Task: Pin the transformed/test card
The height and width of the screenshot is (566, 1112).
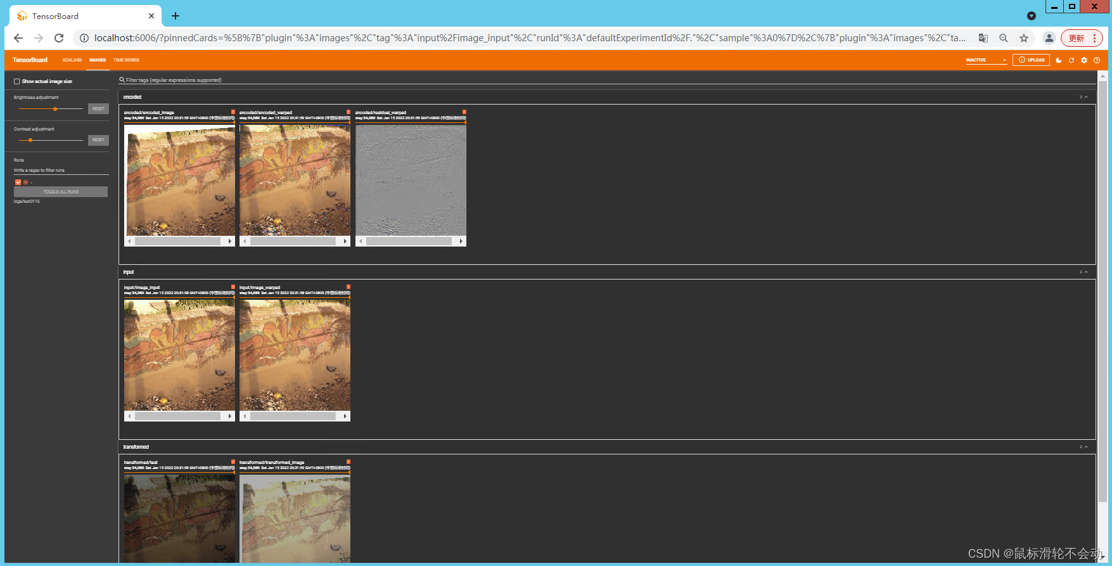Action: pos(233,462)
